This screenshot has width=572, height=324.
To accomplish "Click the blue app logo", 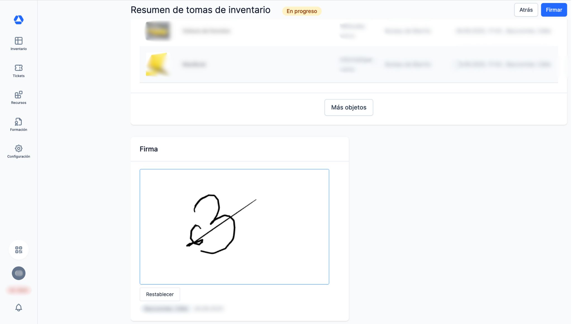I will (18, 20).
